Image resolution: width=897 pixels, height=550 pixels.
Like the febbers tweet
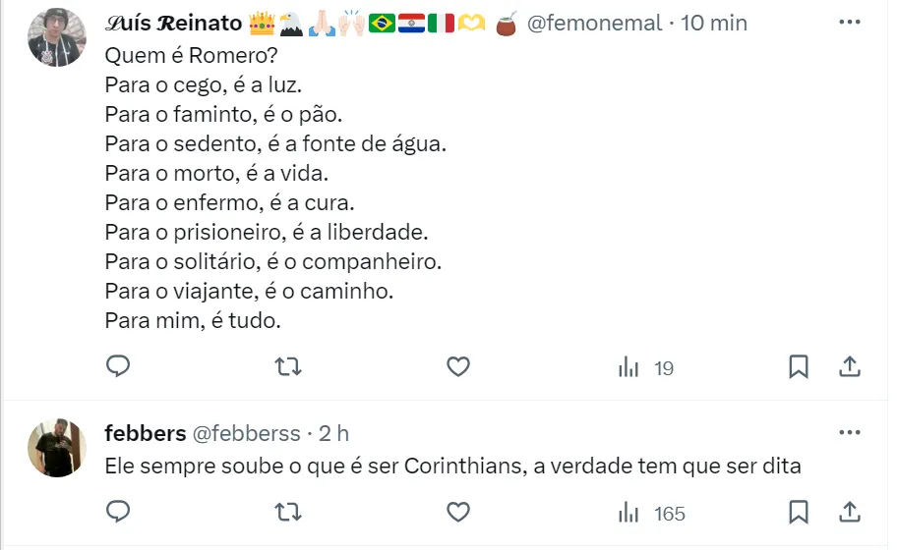[x=457, y=513]
